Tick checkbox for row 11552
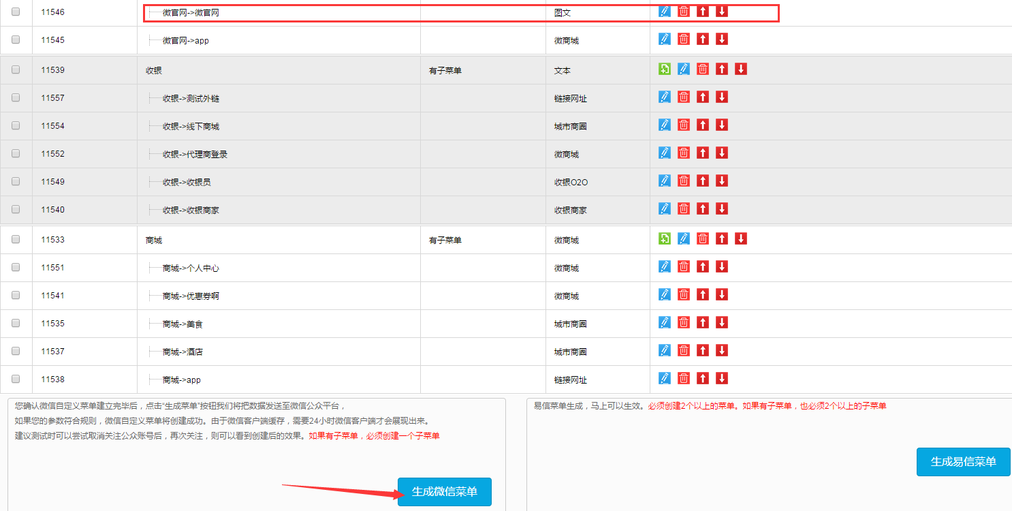1012x511 pixels. [16, 153]
